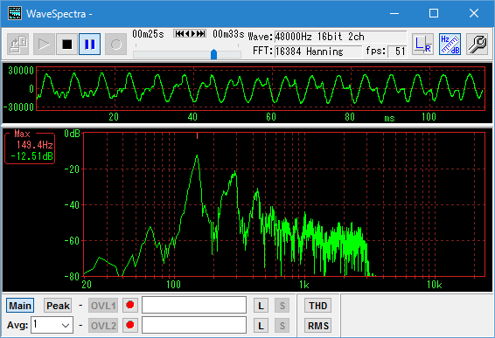The width and height of the screenshot is (495, 338).
Task: Click the L load button for OVL1
Action: [x=261, y=306]
